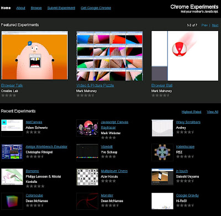Screen dimensions: 221x216
Task: Click the Adam Schwartz author name
Action: point(36,128)
